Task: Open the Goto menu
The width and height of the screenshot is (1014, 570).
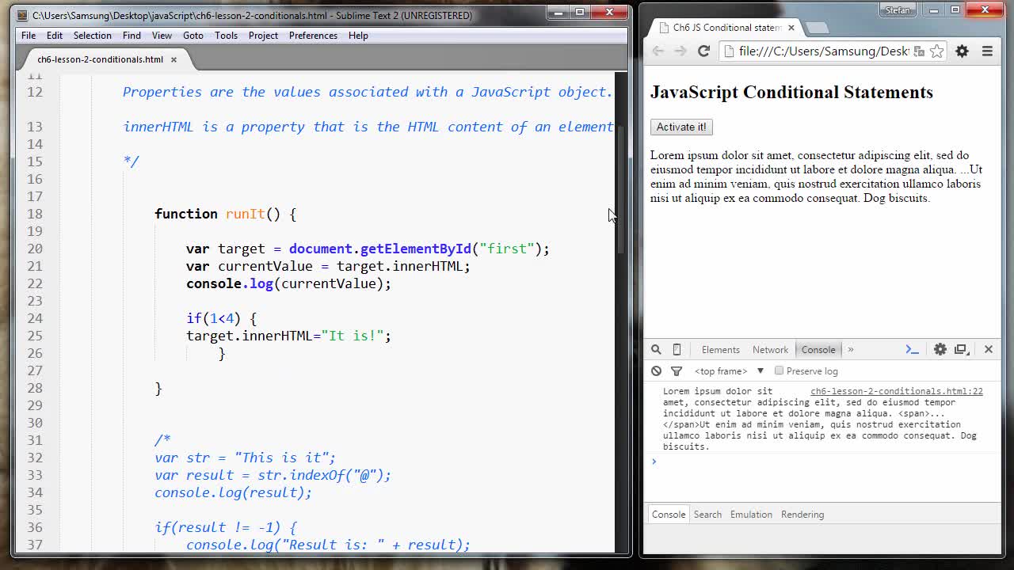Action: click(x=193, y=36)
